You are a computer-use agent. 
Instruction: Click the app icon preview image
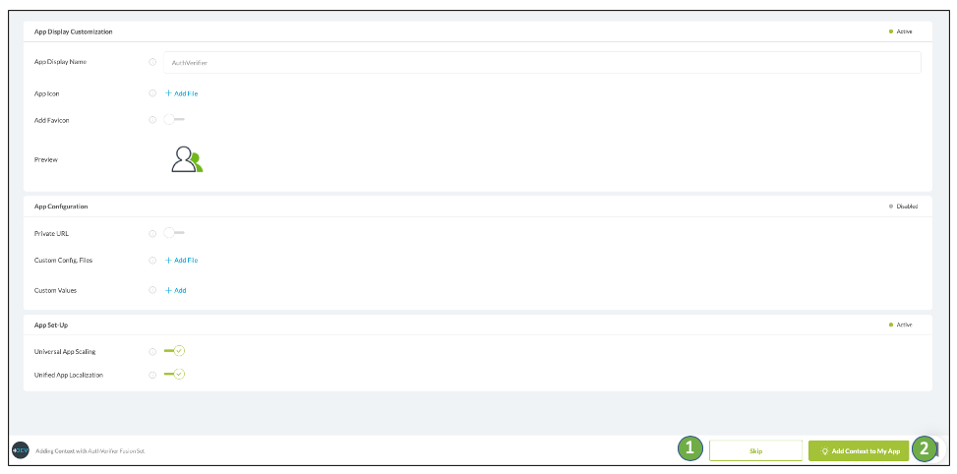[186, 159]
